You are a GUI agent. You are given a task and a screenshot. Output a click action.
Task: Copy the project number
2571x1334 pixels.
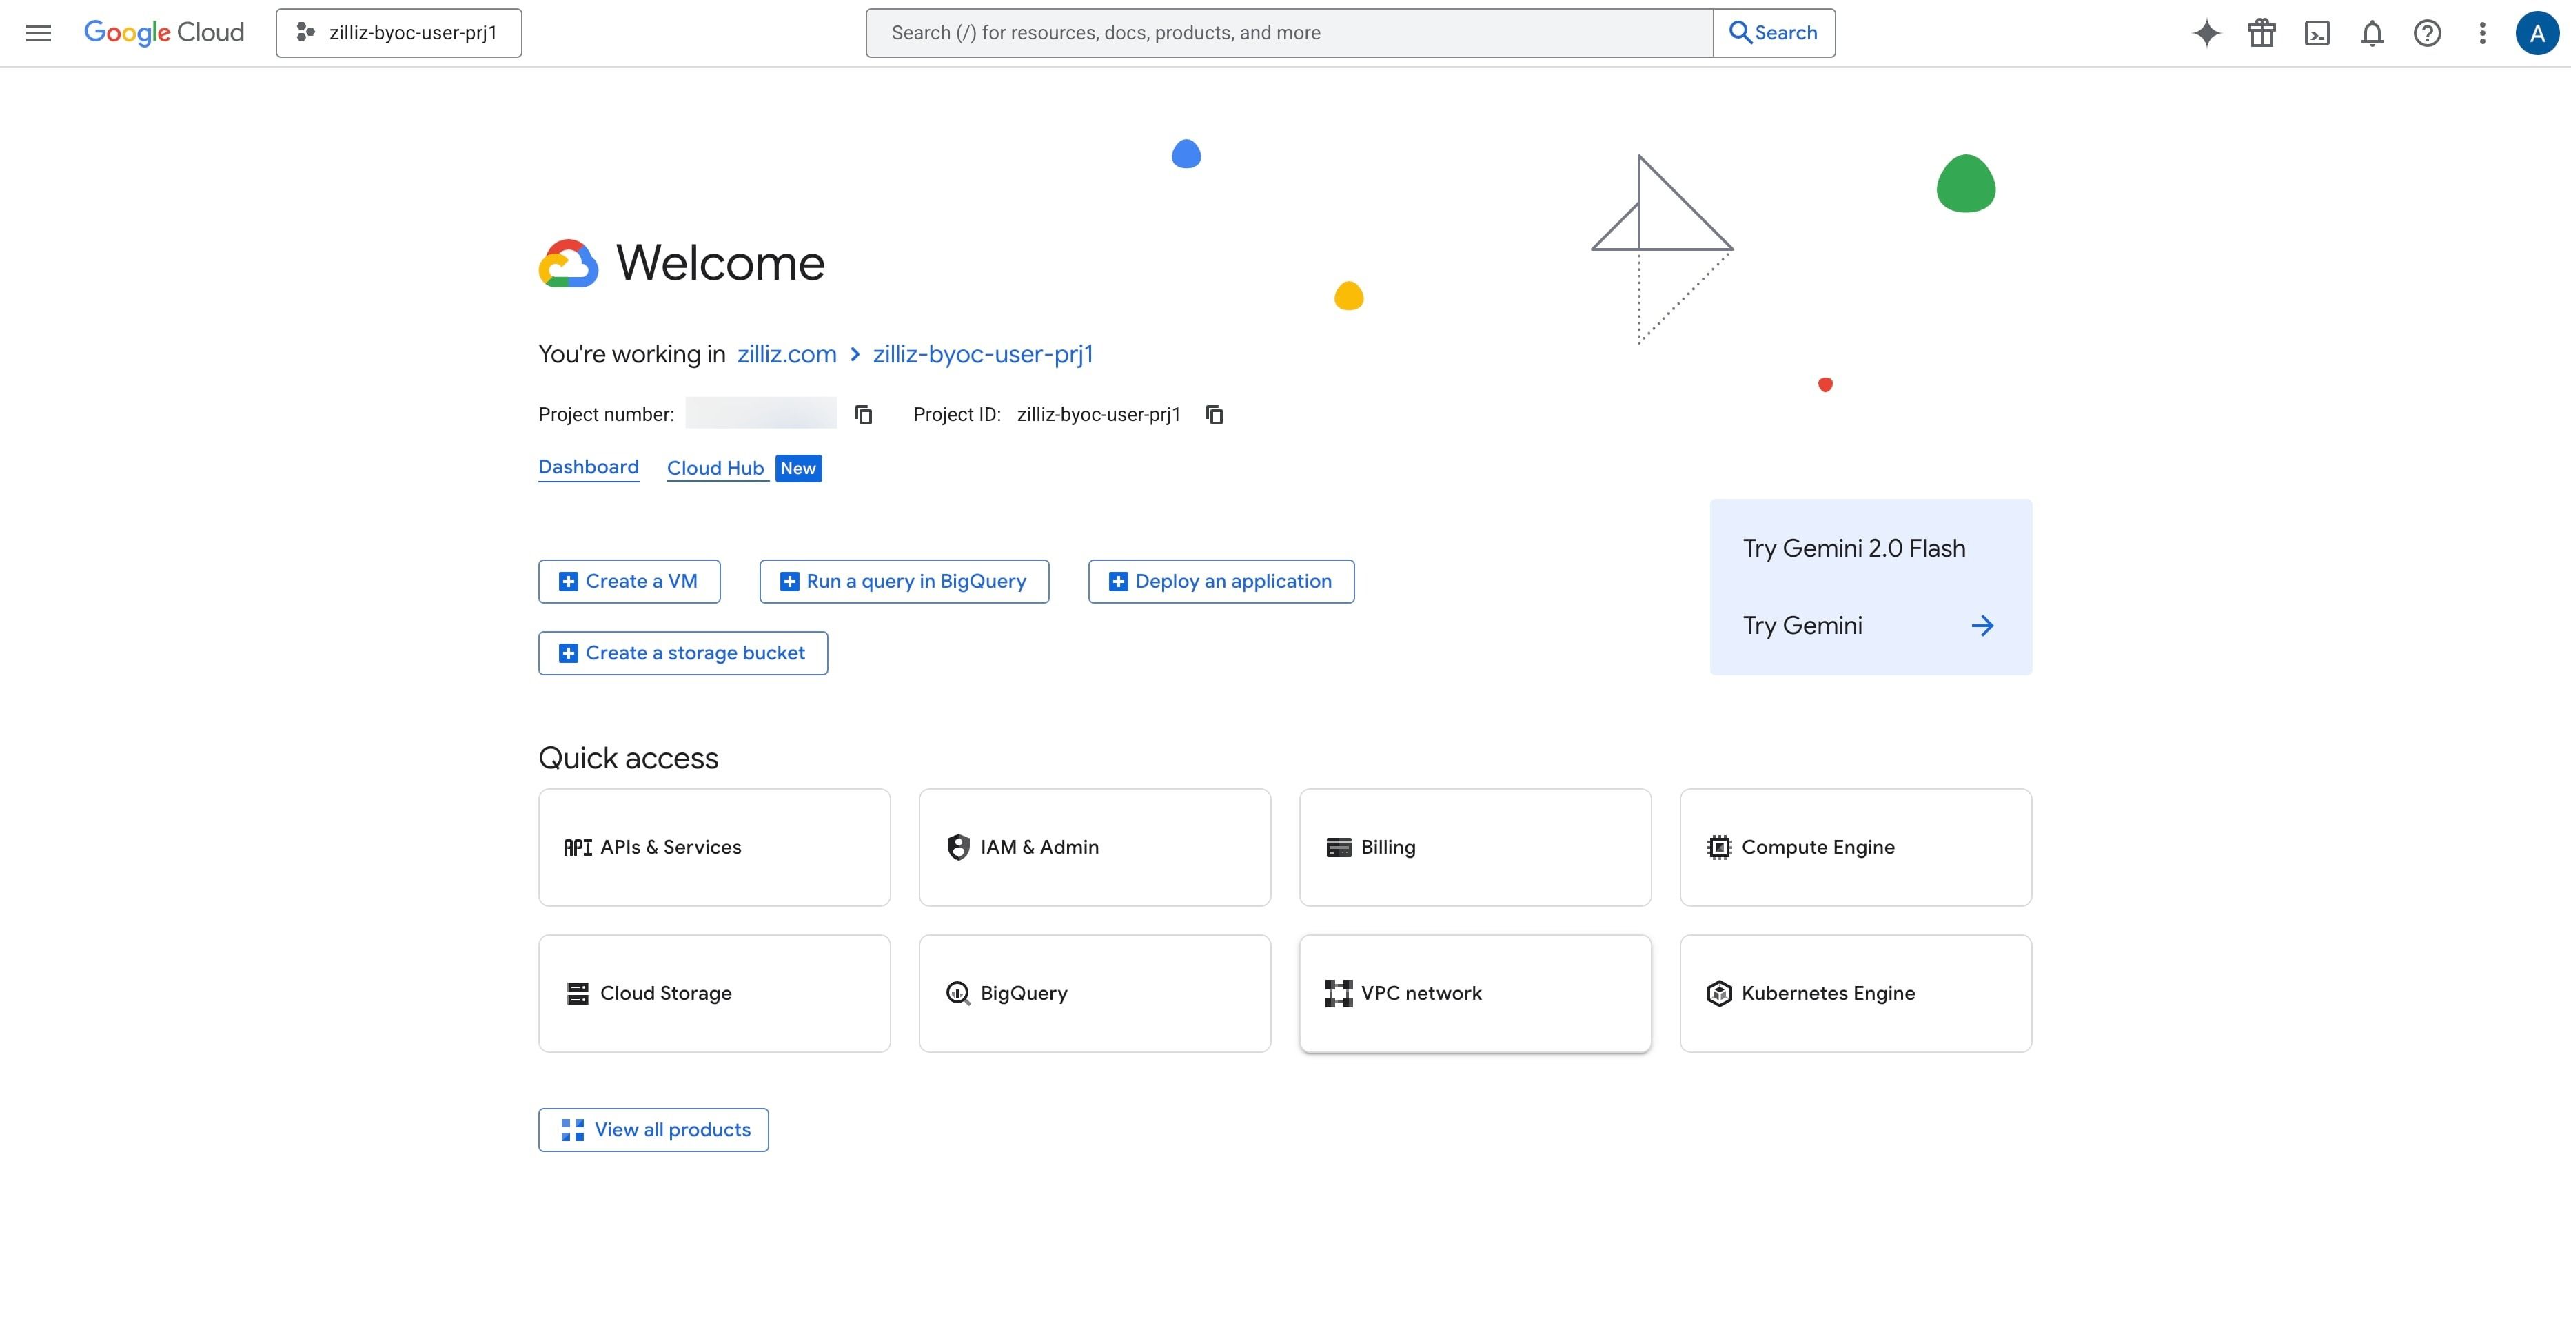[864, 414]
